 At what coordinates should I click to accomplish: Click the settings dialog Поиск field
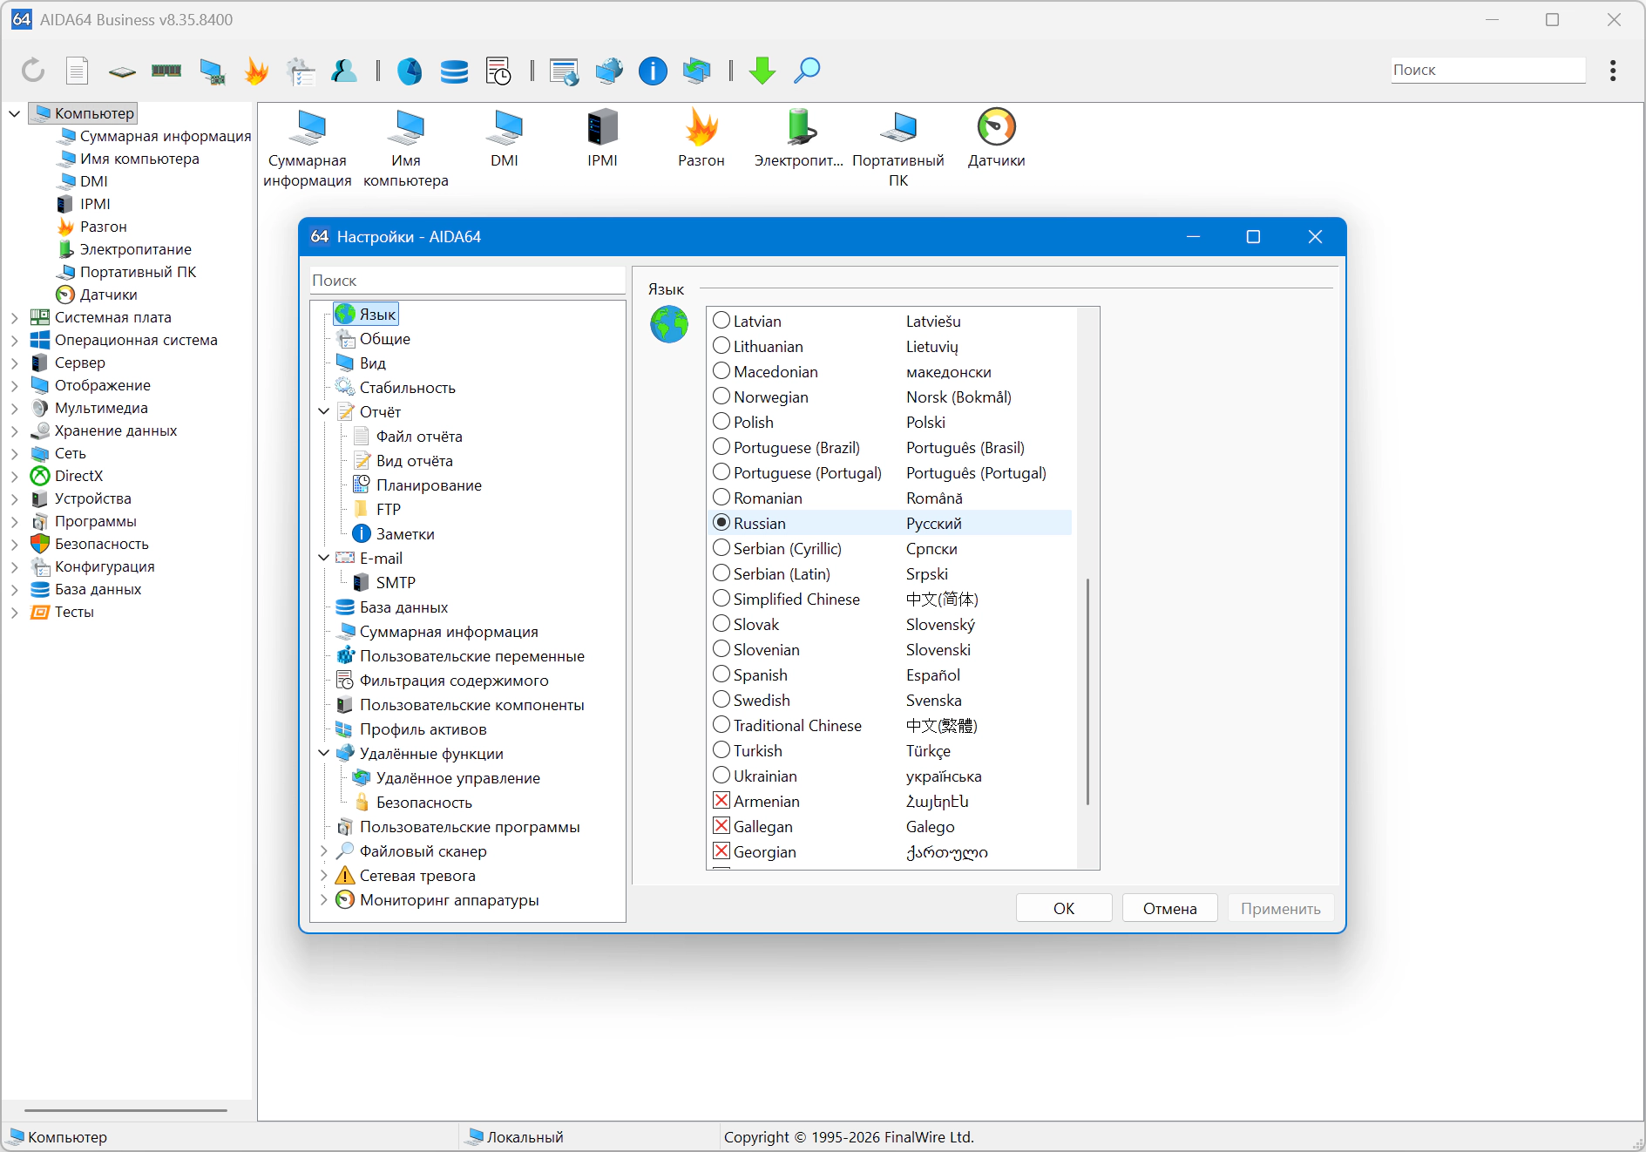(467, 281)
